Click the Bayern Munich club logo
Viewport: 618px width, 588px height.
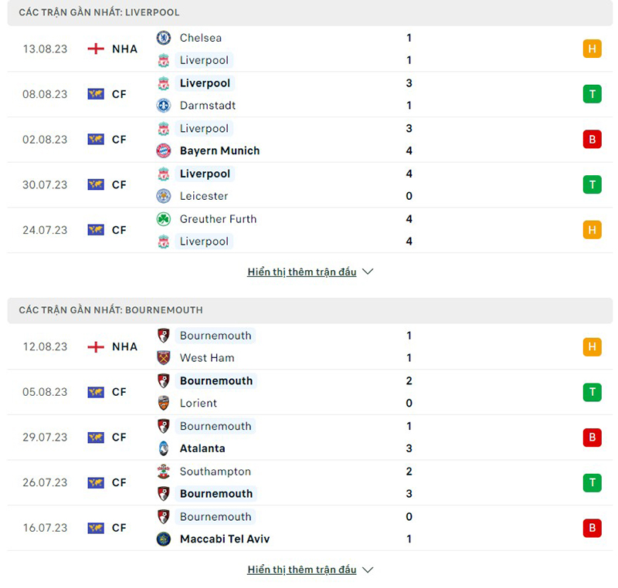[163, 150]
